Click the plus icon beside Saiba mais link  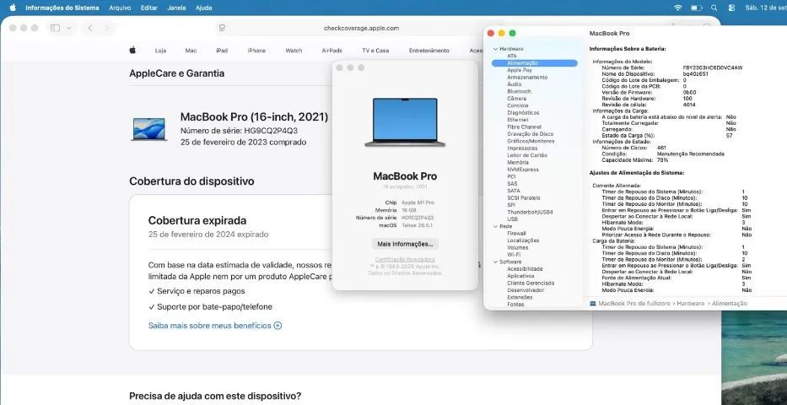pyautogui.click(x=278, y=326)
